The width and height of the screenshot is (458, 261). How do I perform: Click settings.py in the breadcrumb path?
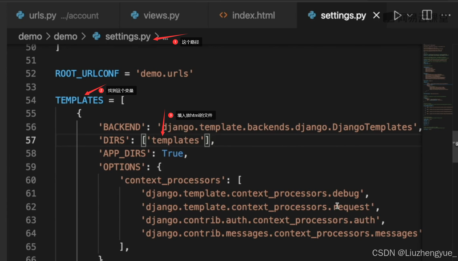[128, 36]
